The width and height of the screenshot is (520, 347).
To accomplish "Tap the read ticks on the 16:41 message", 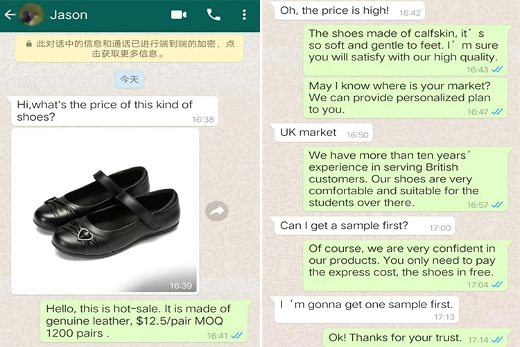I will (x=236, y=335).
